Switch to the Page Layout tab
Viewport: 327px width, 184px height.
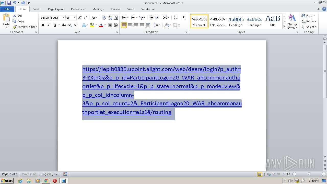56,9
